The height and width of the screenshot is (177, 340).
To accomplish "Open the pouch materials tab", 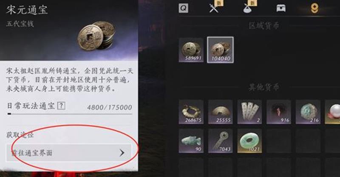I will pyautogui.click(x=247, y=8).
